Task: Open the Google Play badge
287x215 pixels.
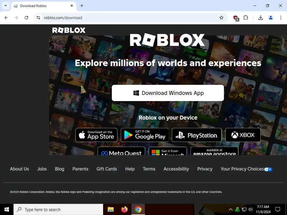Action: click(145, 135)
